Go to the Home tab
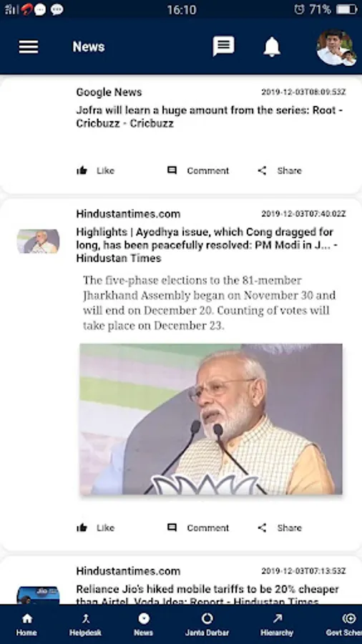The image size is (362, 644). 26,625
